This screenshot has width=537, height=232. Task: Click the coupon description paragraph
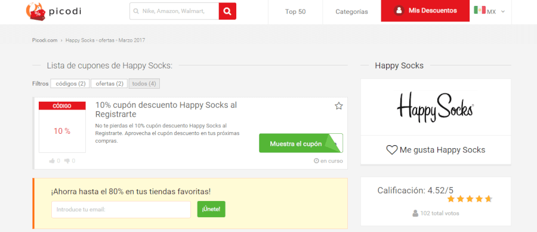[167, 133]
